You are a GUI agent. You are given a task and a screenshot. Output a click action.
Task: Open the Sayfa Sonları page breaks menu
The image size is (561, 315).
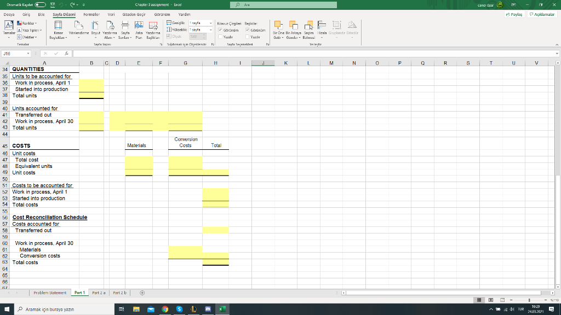(125, 30)
